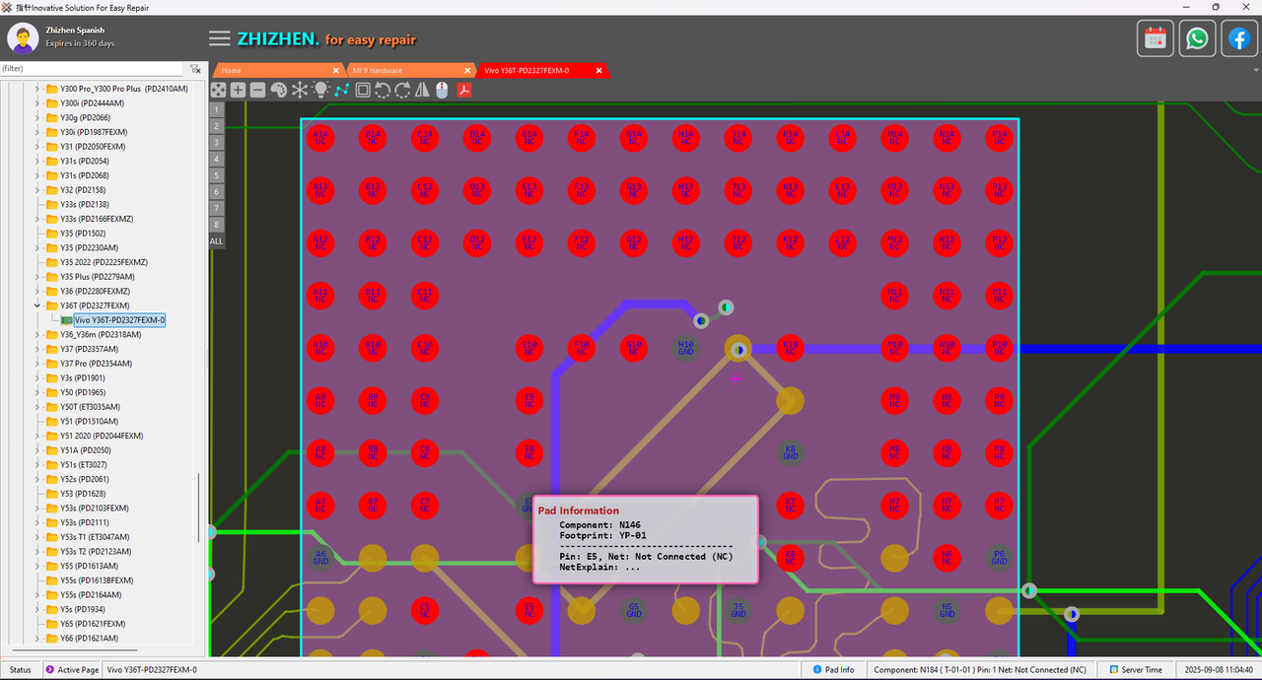The image size is (1262, 680).
Task: Toggle layer 4 button
Action: [x=216, y=159]
